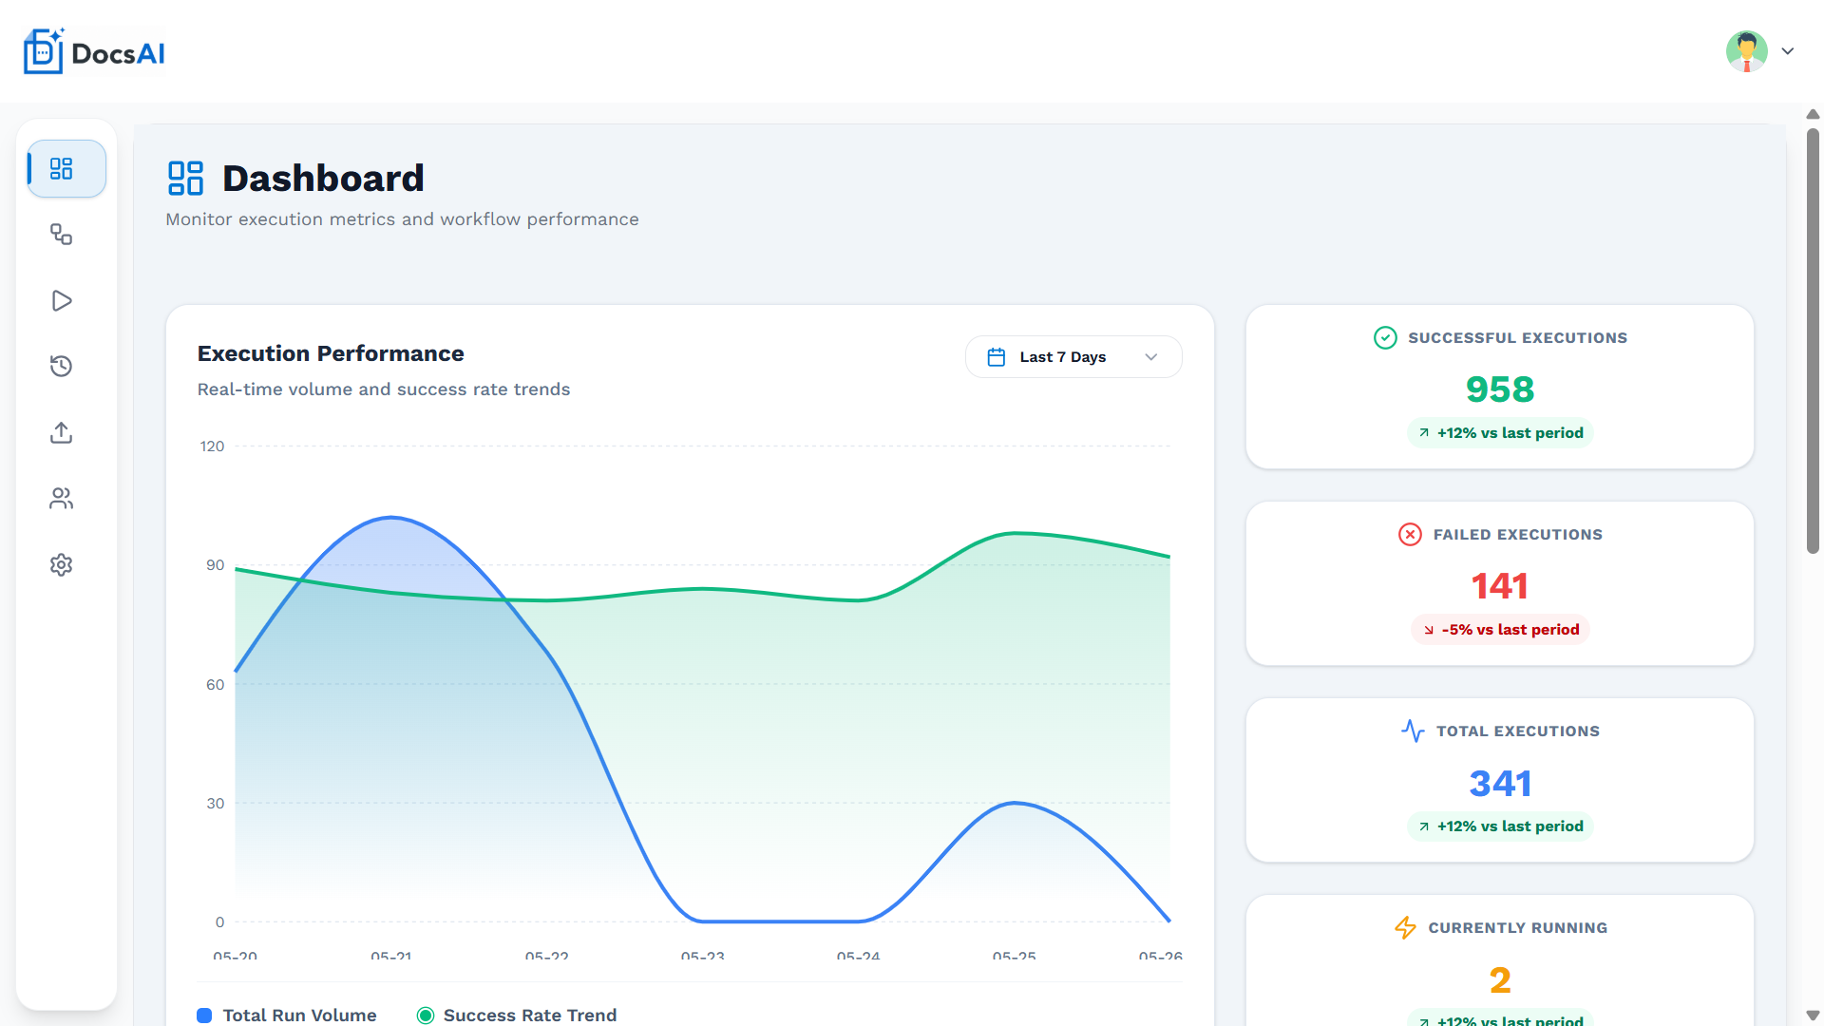Click the 30 y-axis label
This screenshot has width=1824, height=1026.
[216, 804]
